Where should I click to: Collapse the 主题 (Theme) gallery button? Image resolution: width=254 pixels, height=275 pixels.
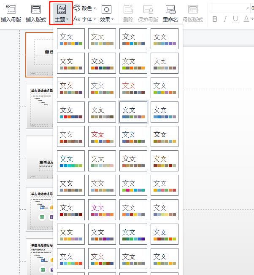[x=61, y=13]
